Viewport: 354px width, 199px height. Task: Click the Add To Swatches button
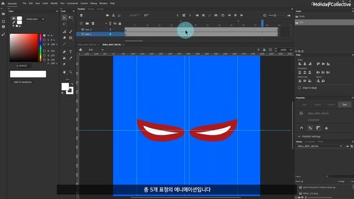[x=23, y=82]
